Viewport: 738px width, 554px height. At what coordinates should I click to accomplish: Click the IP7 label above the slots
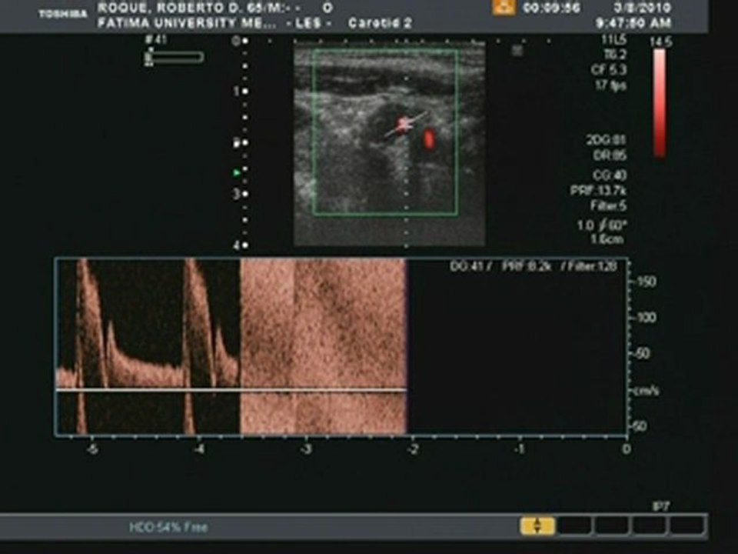pyautogui.click(x=661, y=507)
